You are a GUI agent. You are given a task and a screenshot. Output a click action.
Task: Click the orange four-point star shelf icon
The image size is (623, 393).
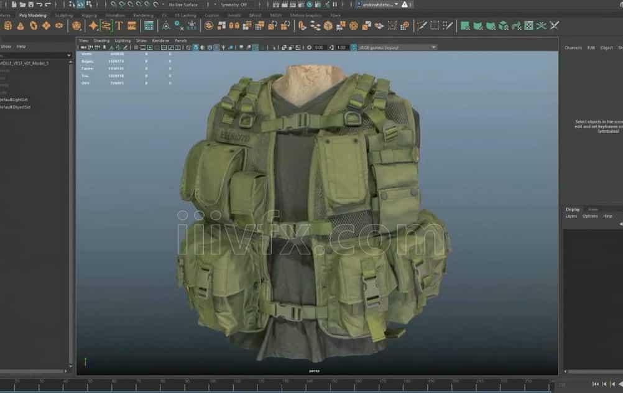coord(93,26)
